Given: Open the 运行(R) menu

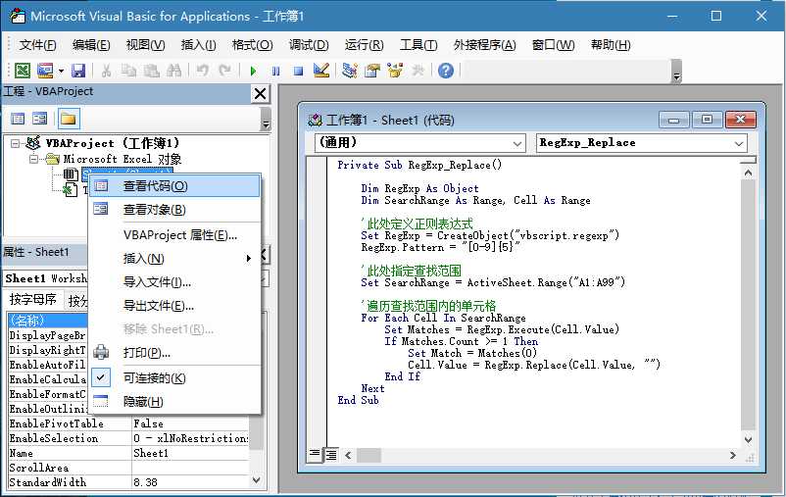Looking at the screenshot, I should [364, 45].
